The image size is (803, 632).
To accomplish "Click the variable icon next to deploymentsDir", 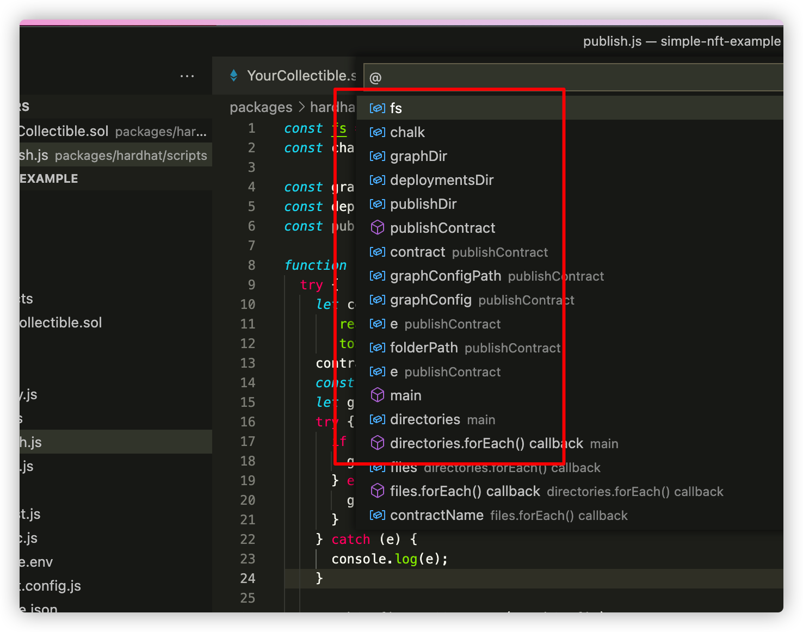I will tap(376, 180).
